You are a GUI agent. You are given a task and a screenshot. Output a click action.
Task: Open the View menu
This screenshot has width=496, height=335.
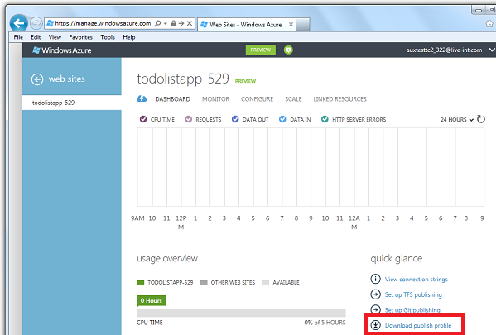55,37
